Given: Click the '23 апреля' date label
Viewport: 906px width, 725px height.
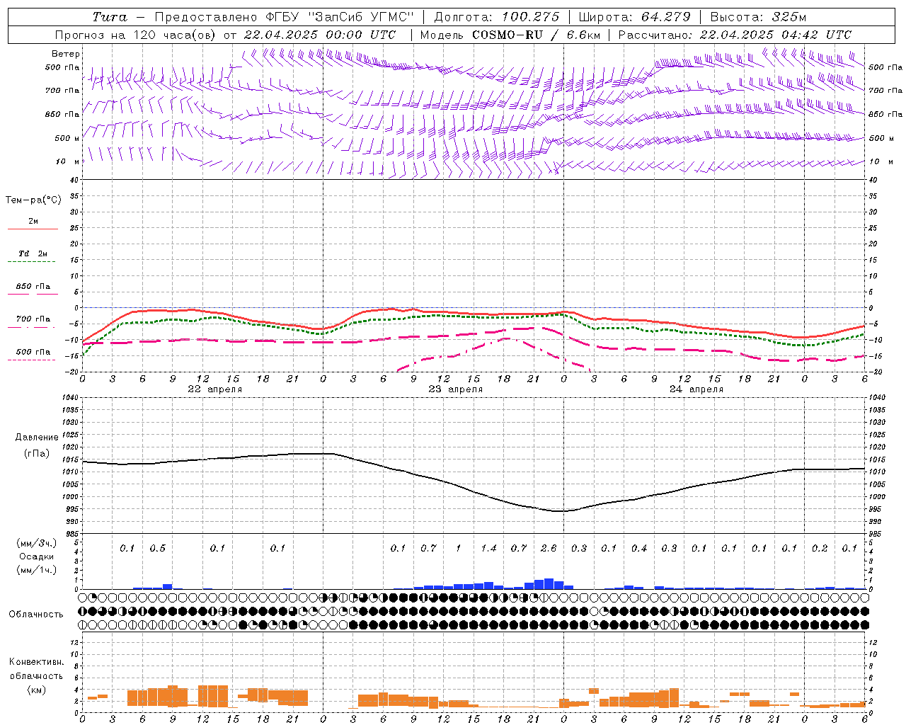Looking at the screenshot, I should click(456, 389).
